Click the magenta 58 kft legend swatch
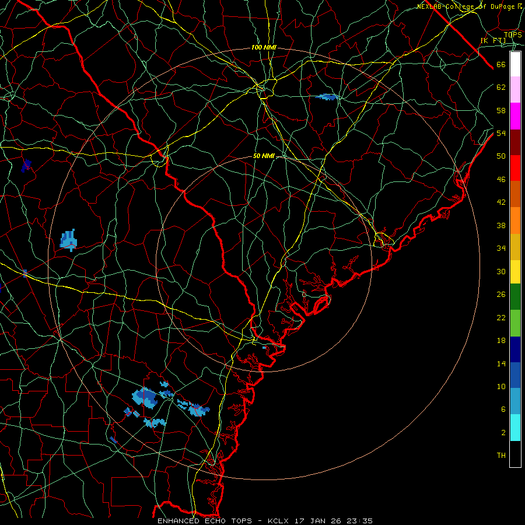Viewport: 525px width, 525px height. 515,116
